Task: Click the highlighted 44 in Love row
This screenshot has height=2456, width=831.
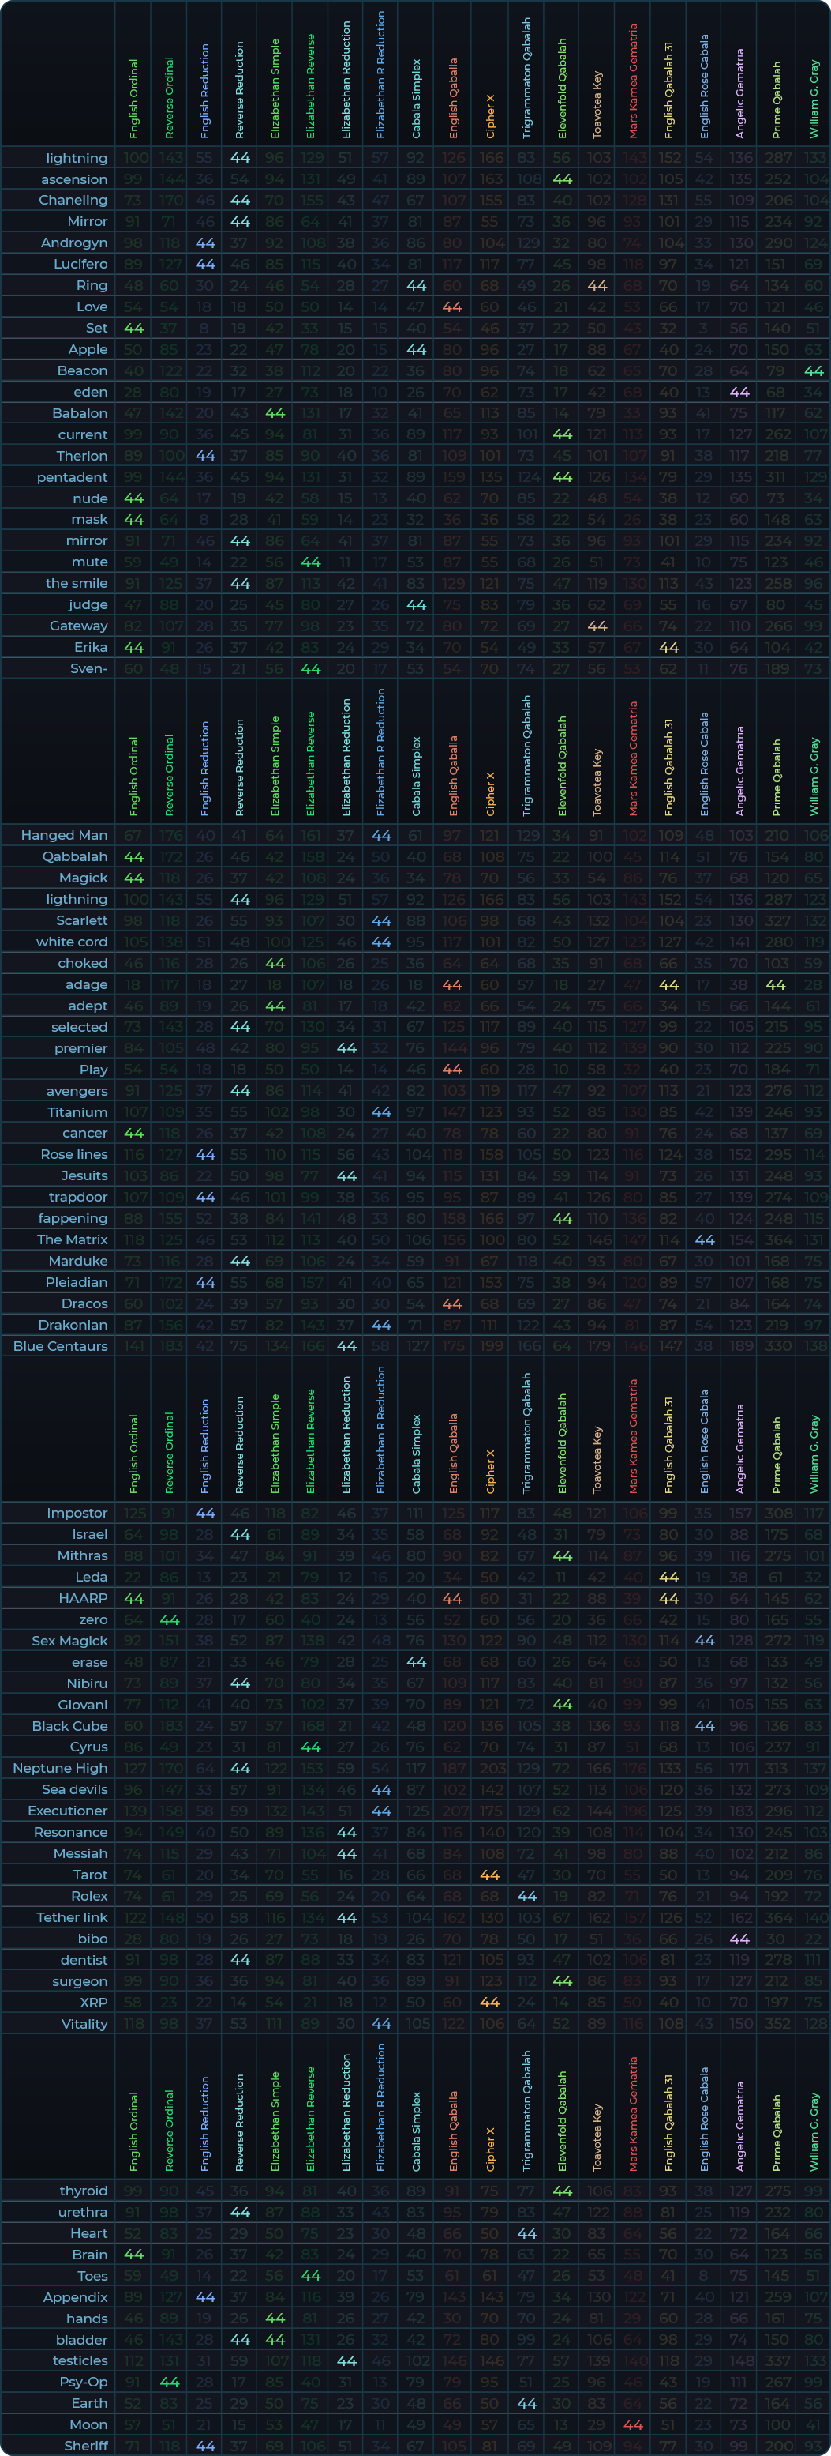Action: tap(451, 307)
